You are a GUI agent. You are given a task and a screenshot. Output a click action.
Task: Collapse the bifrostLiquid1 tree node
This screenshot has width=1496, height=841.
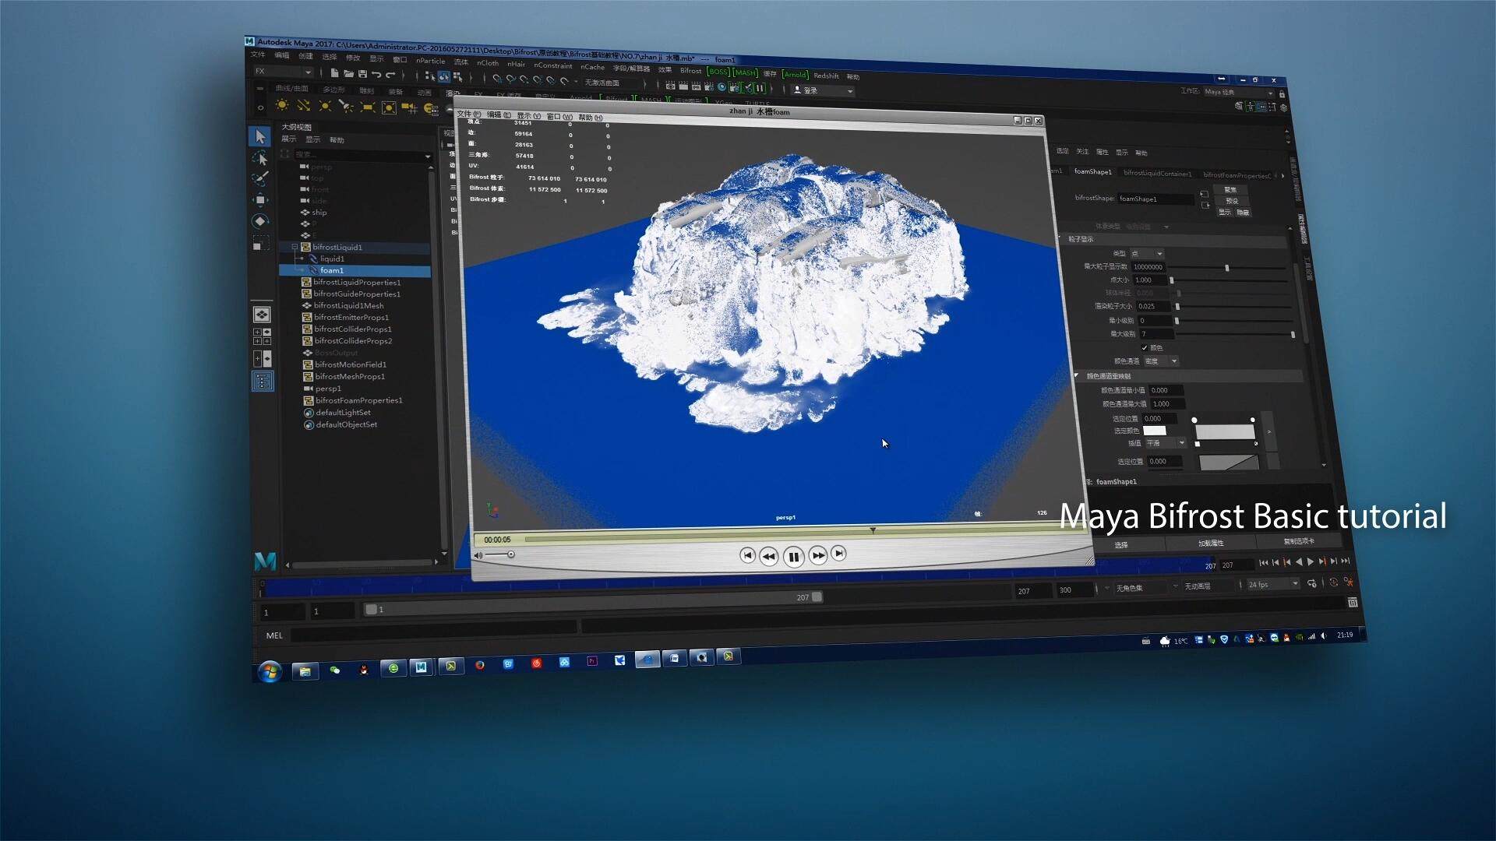pos(295,247)
